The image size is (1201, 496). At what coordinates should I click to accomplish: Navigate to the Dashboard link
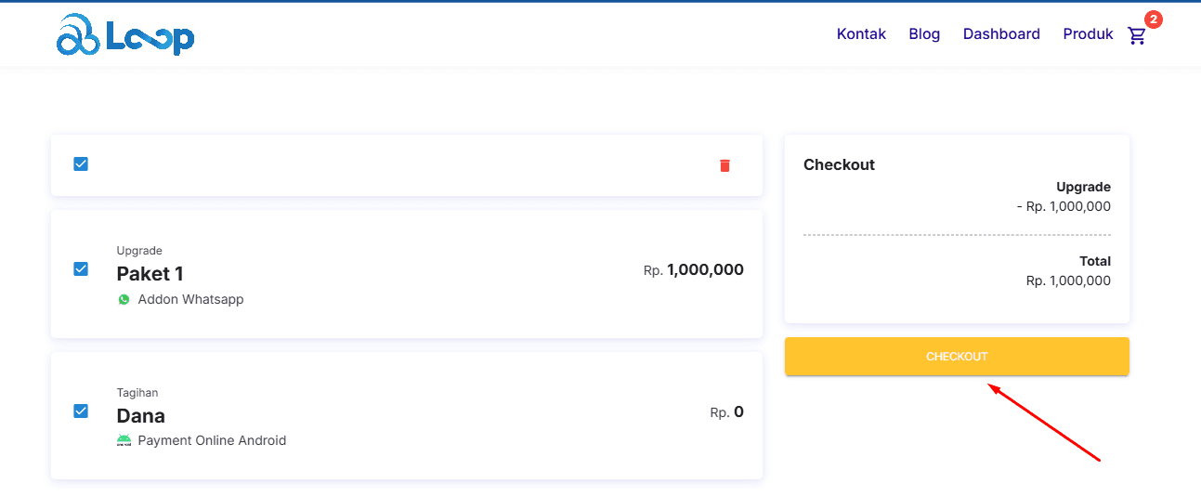(x=1001, y=34)
